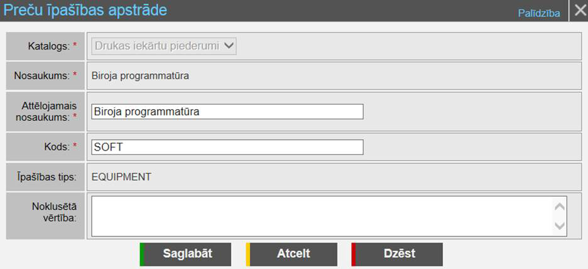Click the Preču īpašības apstrāde title
The width and height of the screenshot is (588, 269).
click(x=86, y=11)
